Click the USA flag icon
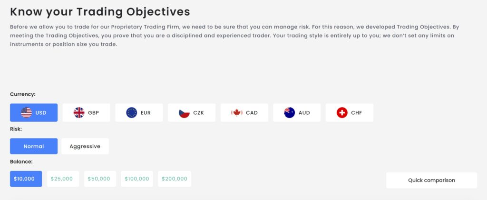487x200 pixels. [27, 113]
